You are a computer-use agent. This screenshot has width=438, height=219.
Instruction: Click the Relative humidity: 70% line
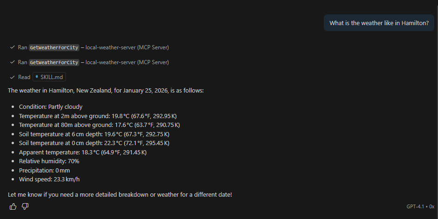tap(49, 161)
